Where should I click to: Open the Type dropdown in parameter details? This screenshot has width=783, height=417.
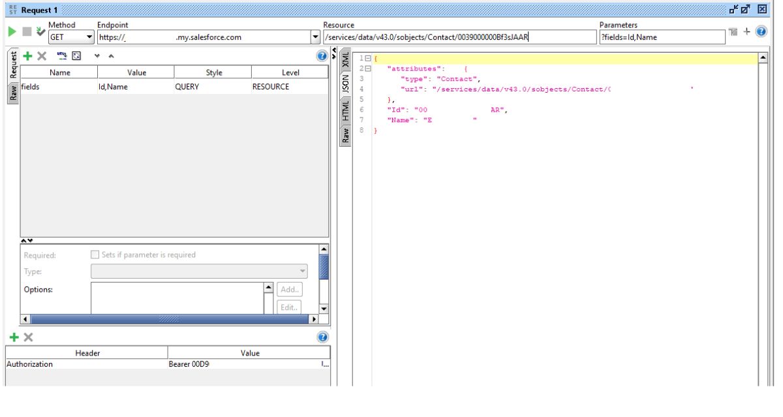(199, 271)
